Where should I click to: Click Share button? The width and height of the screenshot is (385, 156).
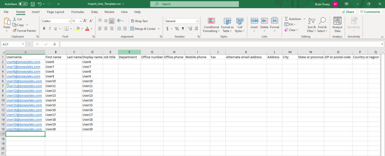point(348,12)
